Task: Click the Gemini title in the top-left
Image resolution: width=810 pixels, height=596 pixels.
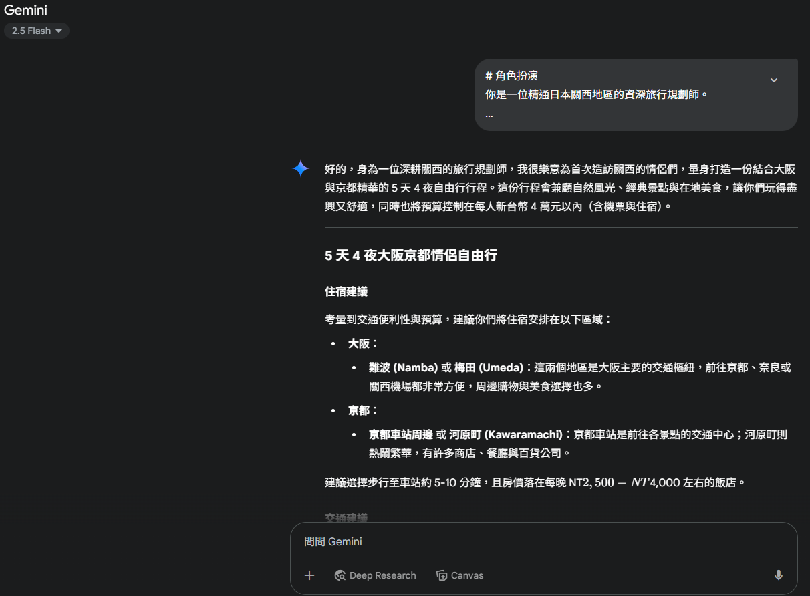Action: [x=25, y=10]
